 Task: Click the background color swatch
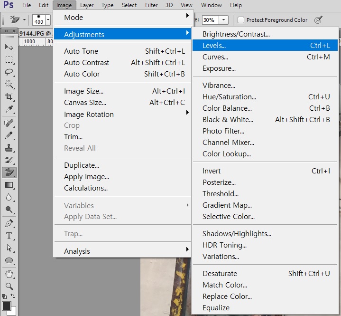point(13,312)
